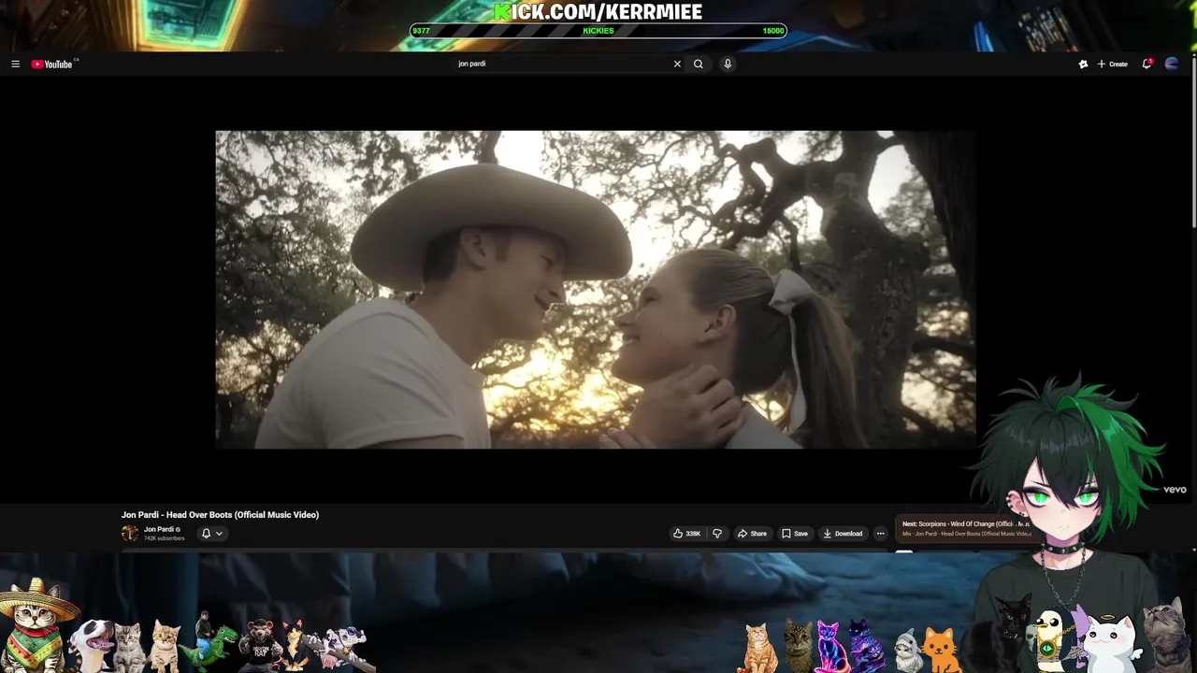This screenshot has height=673, width=1197.
Task: Click the 742K subscribers text
Action: point(164,538)
